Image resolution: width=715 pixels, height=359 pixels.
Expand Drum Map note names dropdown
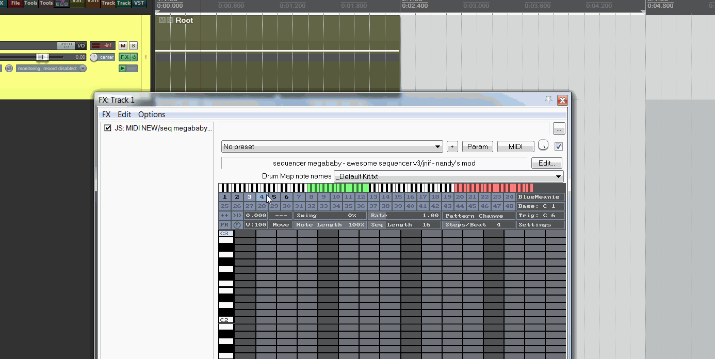(x=448, y=177)
